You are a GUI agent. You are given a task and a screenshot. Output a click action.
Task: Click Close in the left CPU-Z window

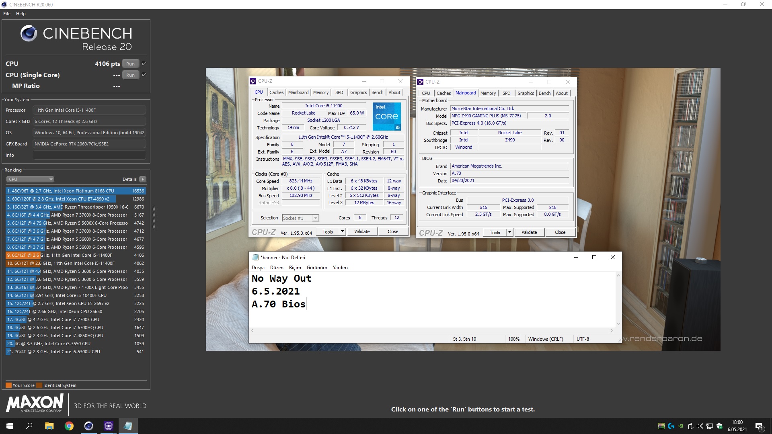tap(393, 231)
